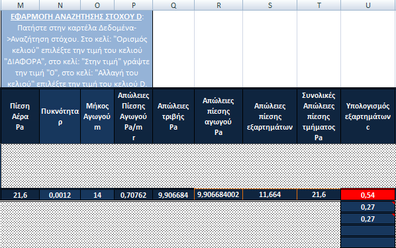Screen dimensions: 396x248
Task: Click the Πυκνότητα ρ header cell
Action: (x=60, y=116)
